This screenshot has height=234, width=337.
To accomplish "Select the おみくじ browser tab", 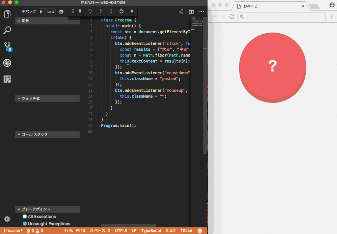I will click(x=271, y=6).
